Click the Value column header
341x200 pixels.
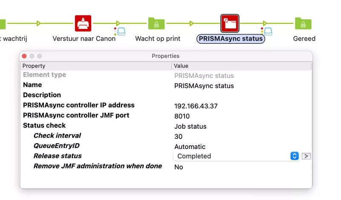click(x=241, y=66)
